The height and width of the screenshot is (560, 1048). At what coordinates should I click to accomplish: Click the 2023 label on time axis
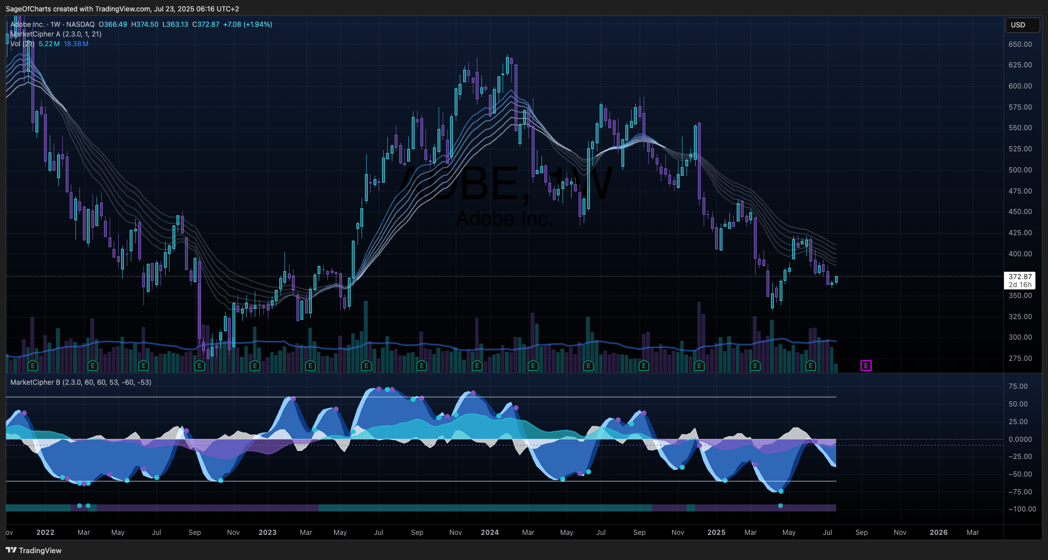click(x=267, y=533)
